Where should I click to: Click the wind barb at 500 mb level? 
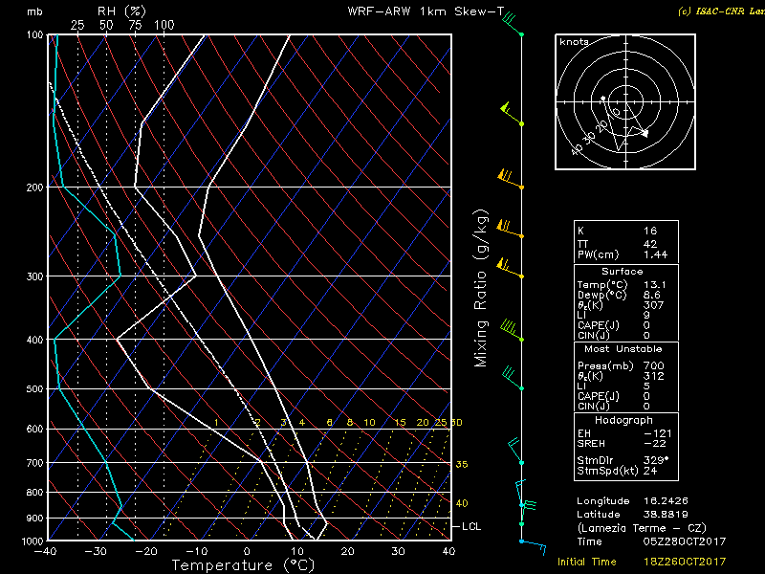coord(513,378)
